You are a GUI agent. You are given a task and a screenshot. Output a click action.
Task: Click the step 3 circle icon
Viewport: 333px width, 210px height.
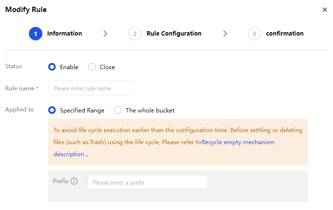point(254,34)
